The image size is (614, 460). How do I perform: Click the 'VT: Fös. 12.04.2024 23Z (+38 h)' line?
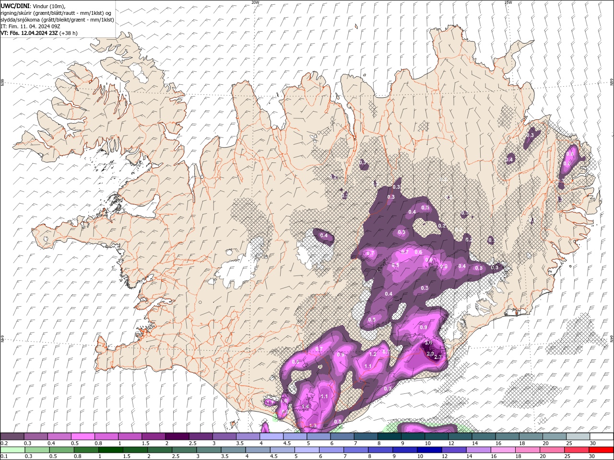point(39,33)
